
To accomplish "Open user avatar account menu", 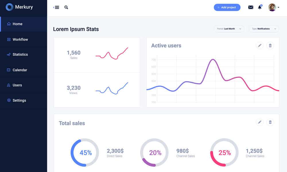I will pos(273,7).
